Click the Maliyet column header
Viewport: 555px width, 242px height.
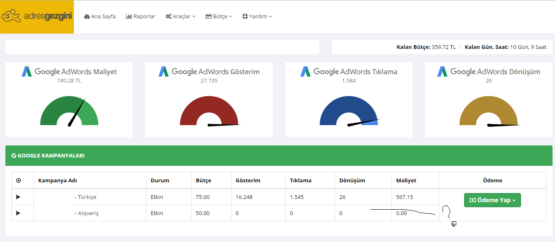pyautogui.click(x=406, y=181)
